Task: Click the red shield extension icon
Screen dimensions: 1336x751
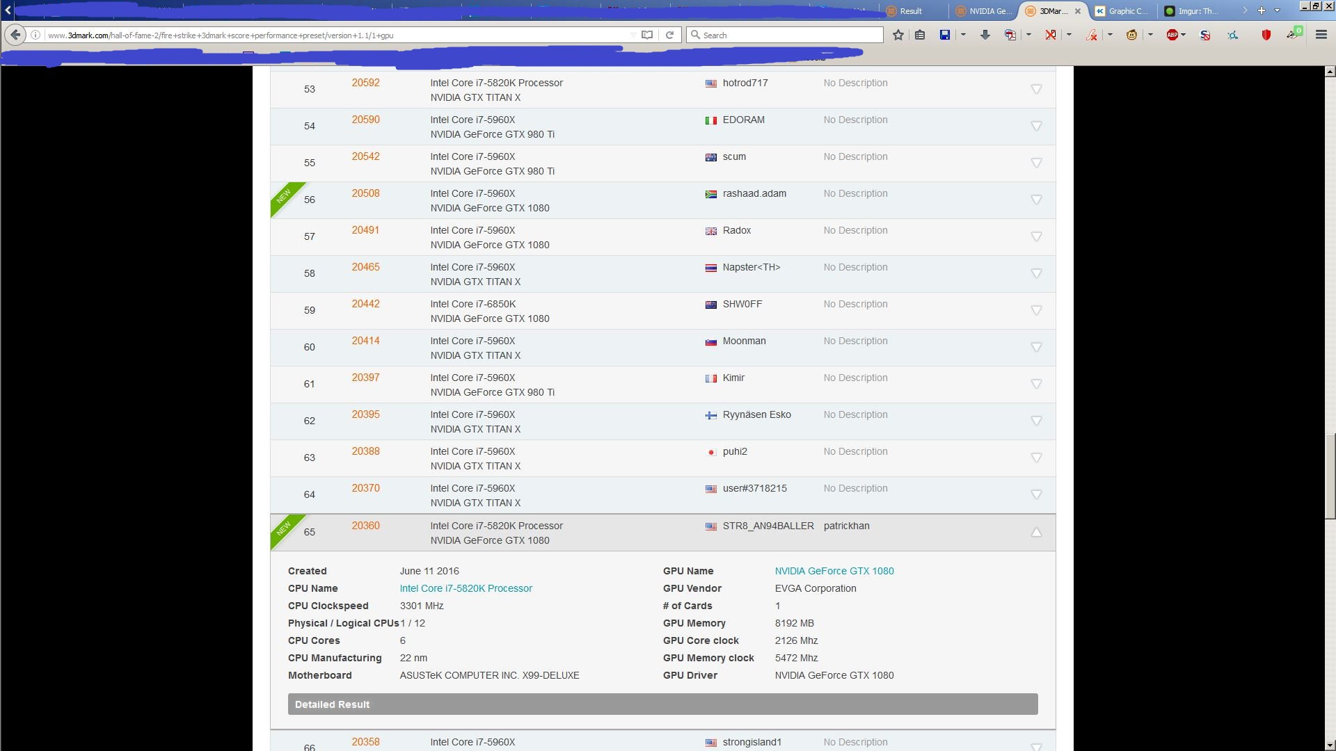Action: [x=1266, y=35]
